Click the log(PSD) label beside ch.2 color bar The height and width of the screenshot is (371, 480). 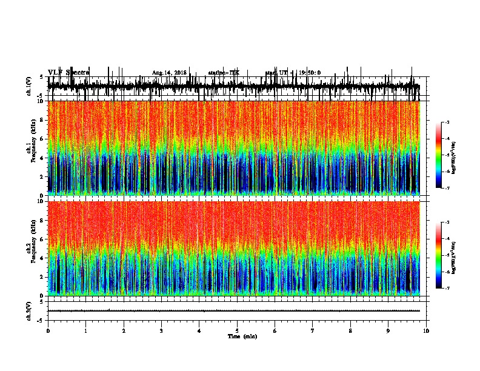(454, 258)
